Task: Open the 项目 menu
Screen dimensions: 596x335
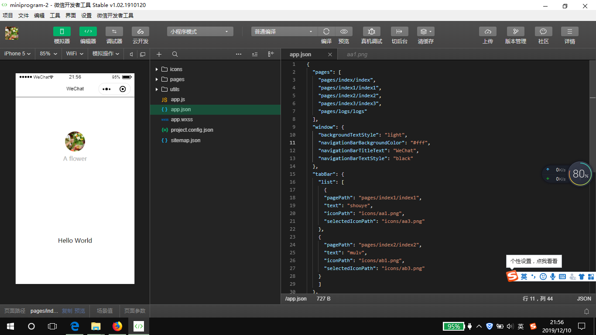Action: point(8,15)
